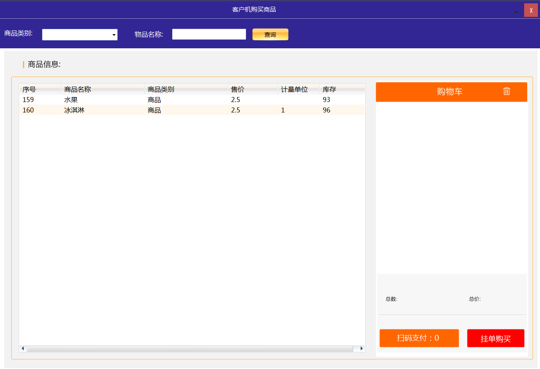
Task: Click the 物品名称 text input field
Action: pos(209,34)
